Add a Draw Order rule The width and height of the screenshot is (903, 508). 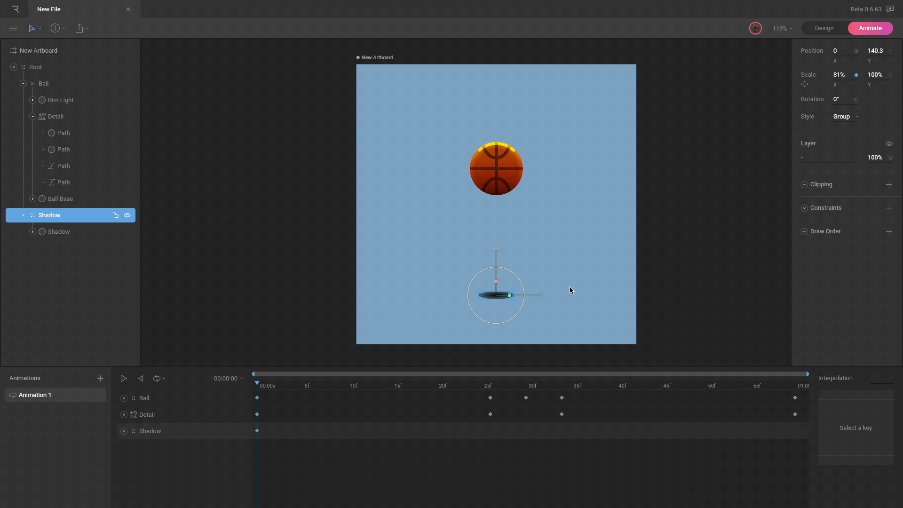coord(889,232)
